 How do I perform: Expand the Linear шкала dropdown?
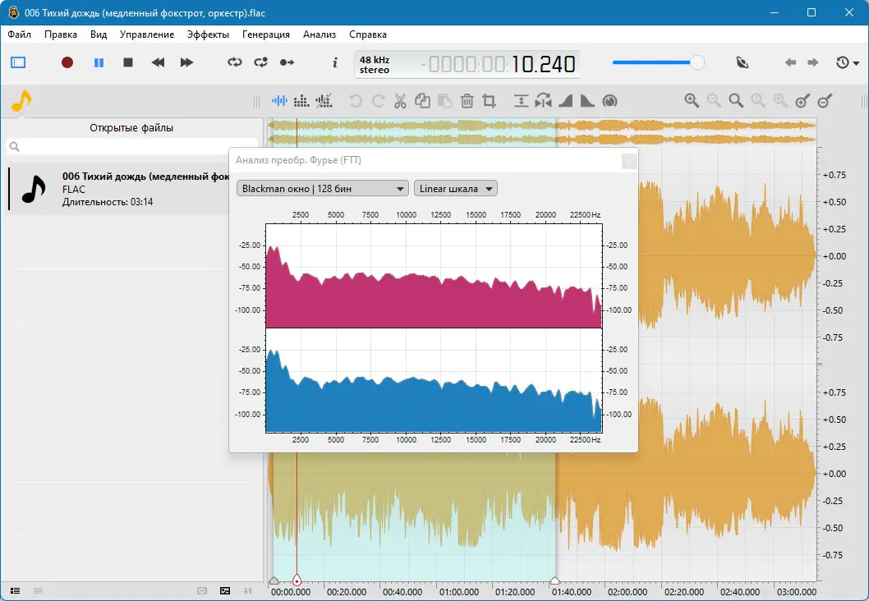tap(456, 189)
